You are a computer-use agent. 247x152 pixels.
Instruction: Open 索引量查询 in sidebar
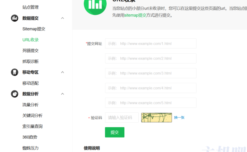click(32, 126)
